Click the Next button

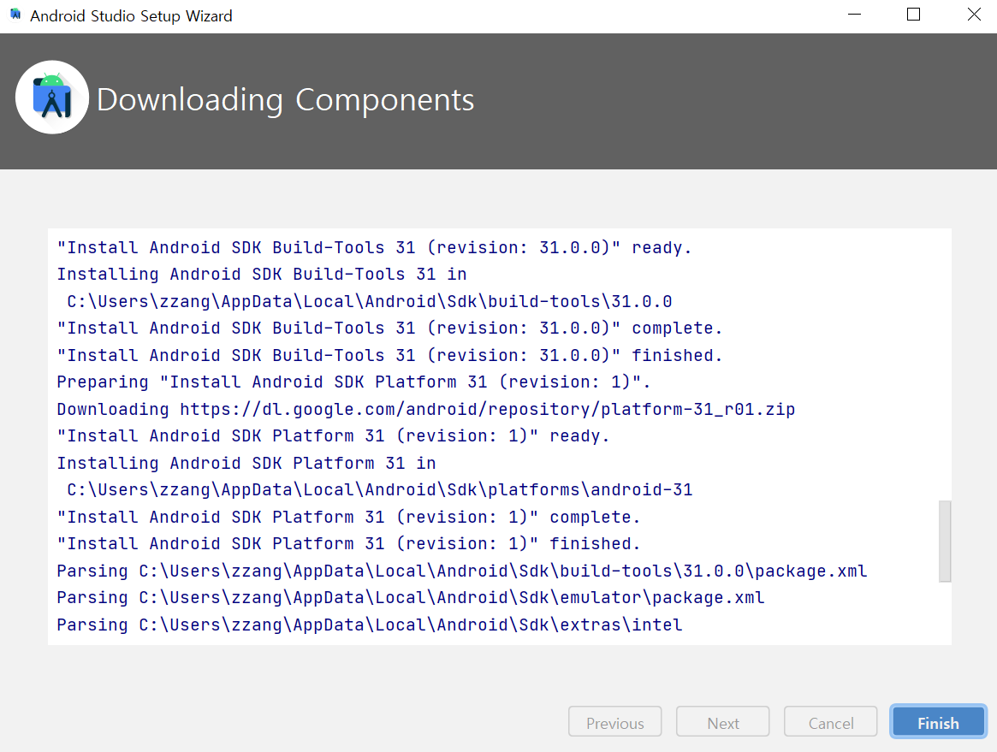[723, 722]
